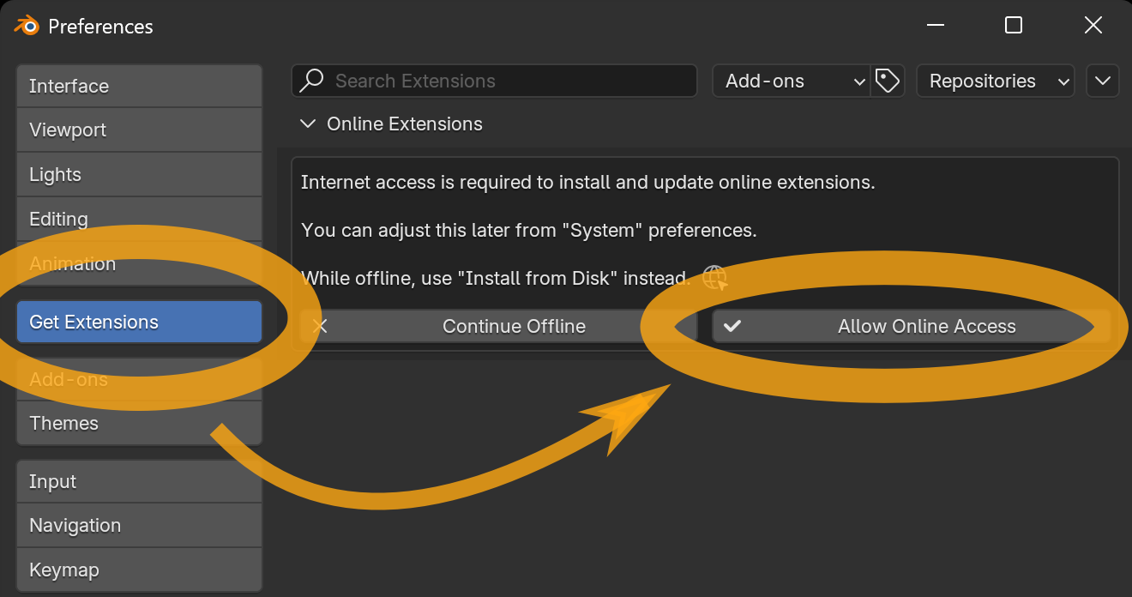1132x597 pixels.
Task: Click into the Search Extensions field
Action: (506, 81)
